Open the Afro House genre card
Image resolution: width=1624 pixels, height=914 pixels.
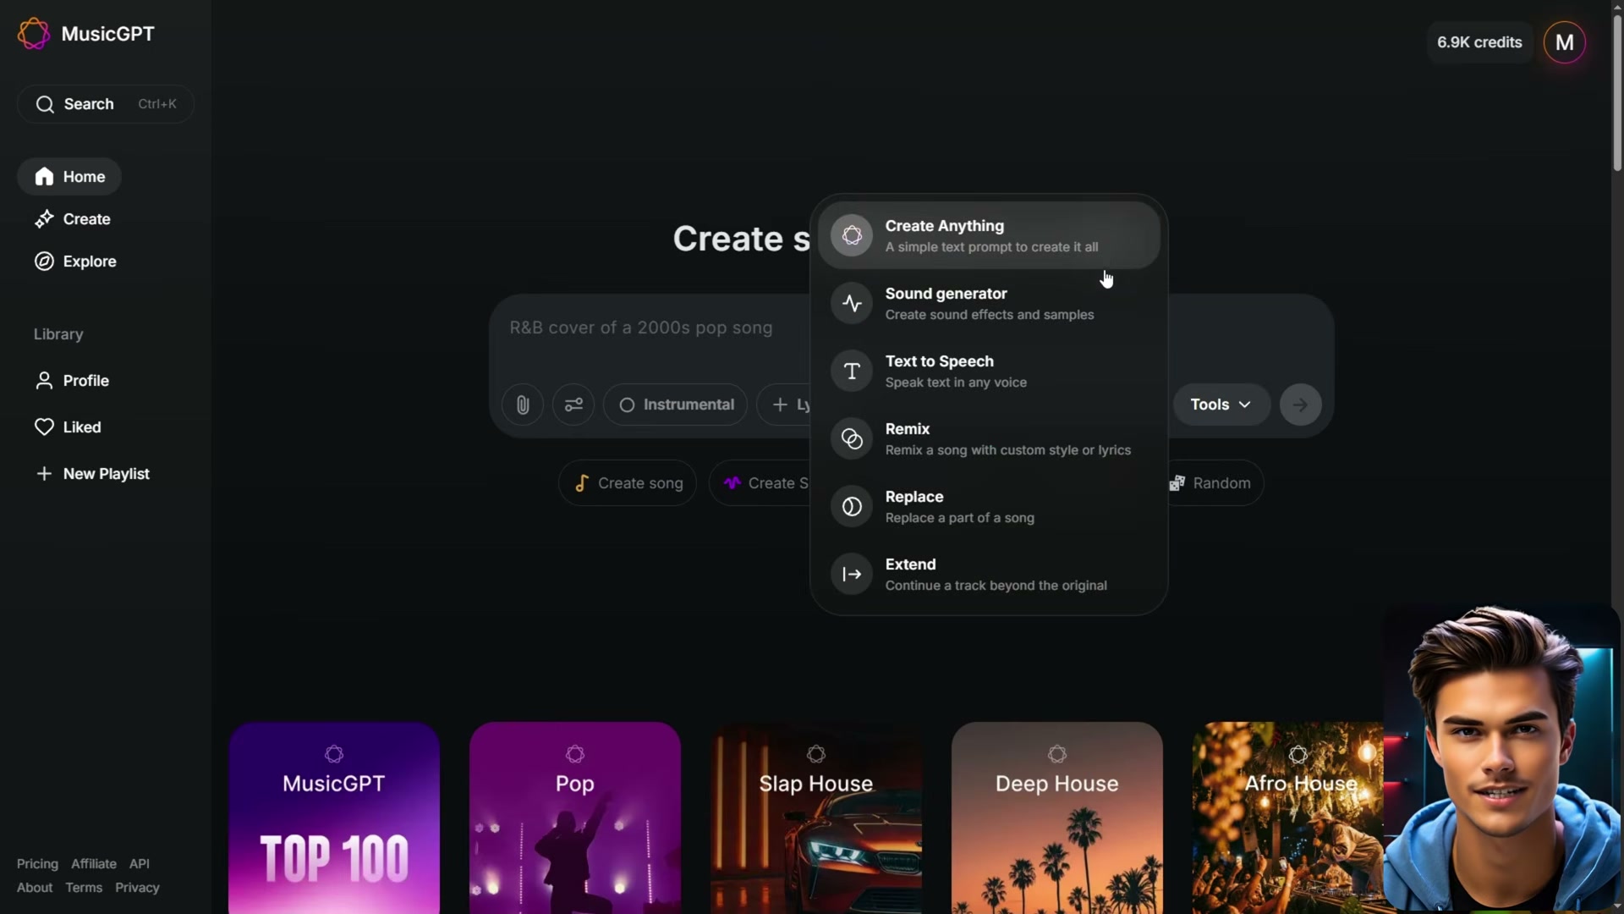click(1288, 818)
